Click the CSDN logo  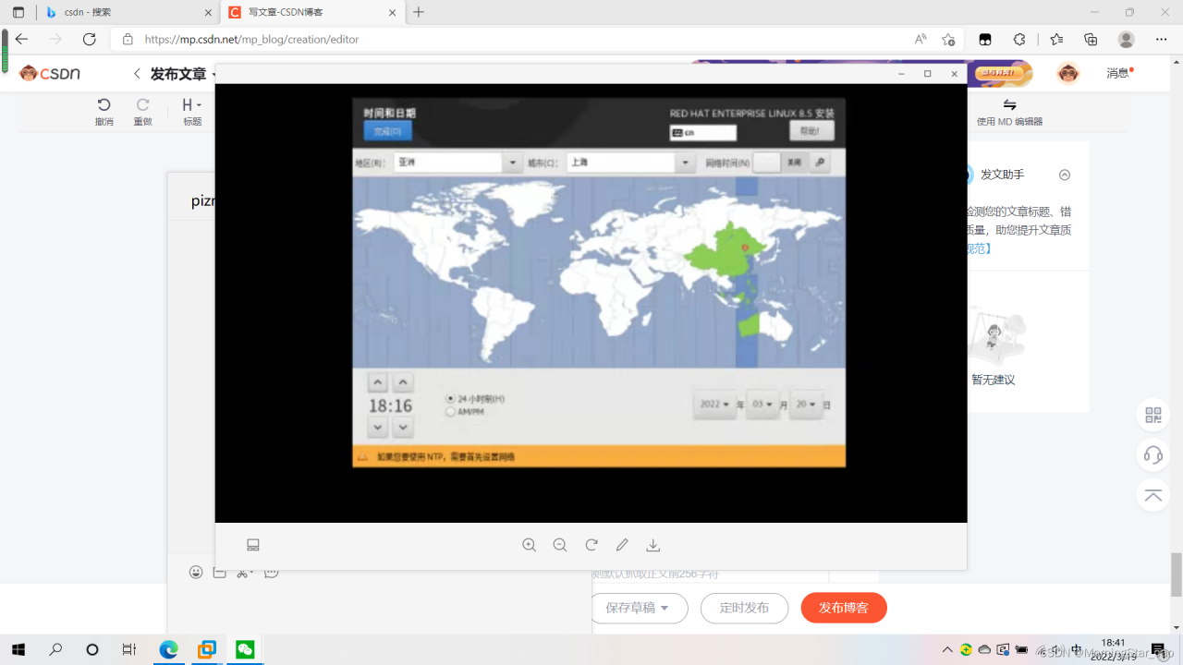click(x=50, y=73)
